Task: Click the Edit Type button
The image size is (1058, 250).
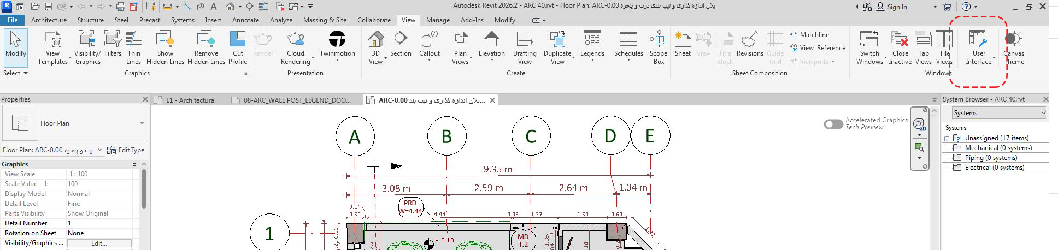Action: point(126,150)
